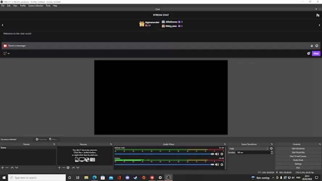Open the channel points icon below chat
The height and width of the screenshot is (181, 322).
5,54
